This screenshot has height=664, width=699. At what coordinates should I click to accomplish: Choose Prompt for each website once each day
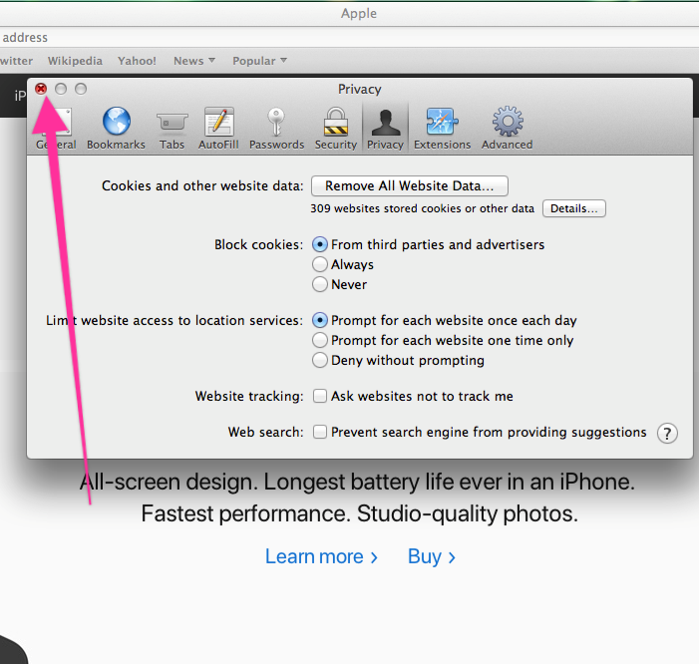(x=320, y=320)
